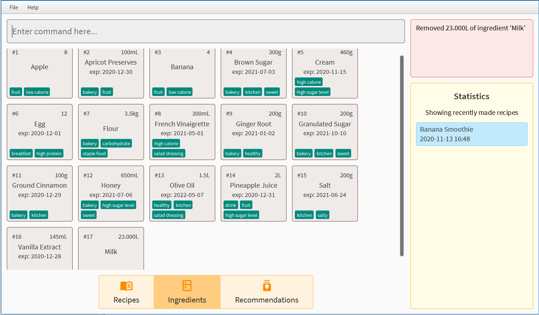Select the Vanilla Extract ingredient name

point(40,247)
